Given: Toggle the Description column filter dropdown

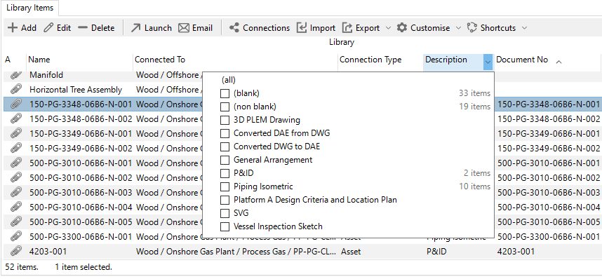Looking at the screenshot, I should coord(488,62).
